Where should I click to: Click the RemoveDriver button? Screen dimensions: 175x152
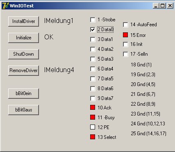pos(23,70)
